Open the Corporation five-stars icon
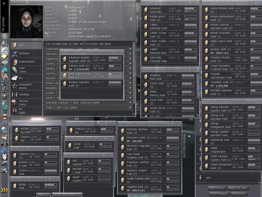Viewport: 262px width, 197px height. (5, 90)
